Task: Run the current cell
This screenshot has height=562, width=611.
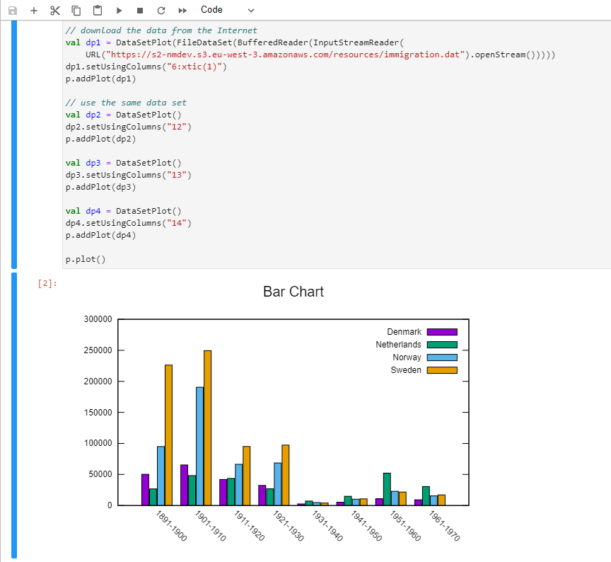Action: tap(118, 10)
